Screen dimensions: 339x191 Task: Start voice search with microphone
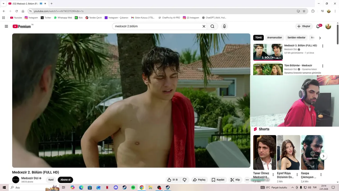pyautogui.click(x=224, y=26)
